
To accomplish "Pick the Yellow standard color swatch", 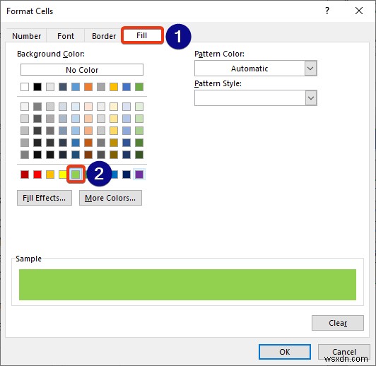I will [62, 175].
